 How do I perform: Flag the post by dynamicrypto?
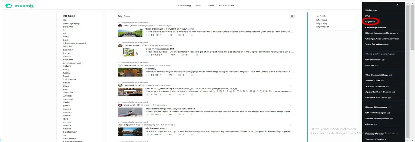pos(290,45)
